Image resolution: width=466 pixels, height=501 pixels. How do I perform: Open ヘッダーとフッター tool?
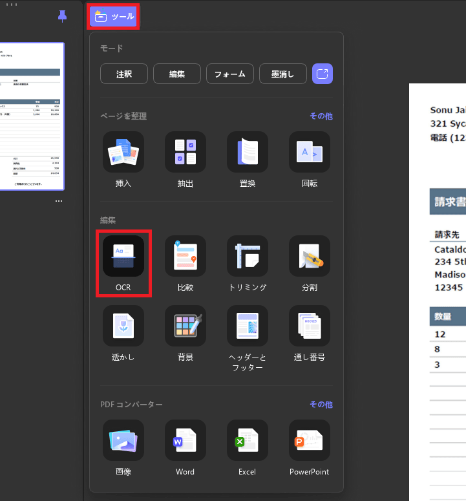[247, 326]
